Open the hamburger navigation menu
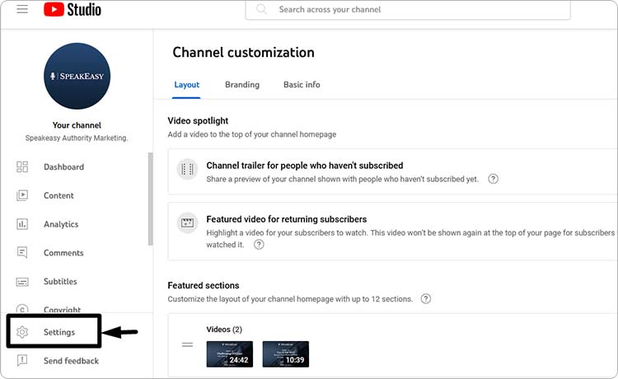618x379 pixels. pos(22,9)
